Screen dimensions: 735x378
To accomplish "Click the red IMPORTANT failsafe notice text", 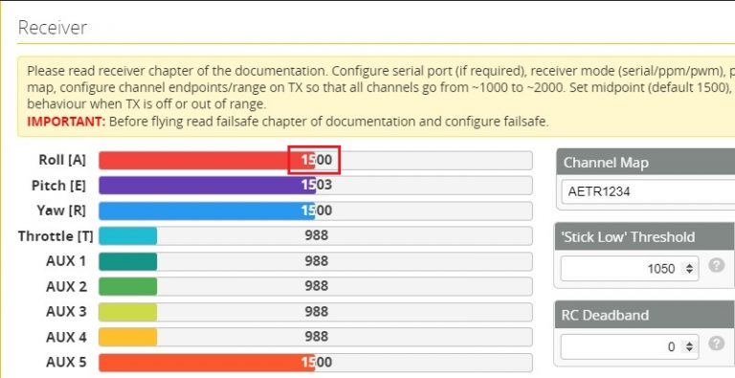I will [x=66, y=122].
